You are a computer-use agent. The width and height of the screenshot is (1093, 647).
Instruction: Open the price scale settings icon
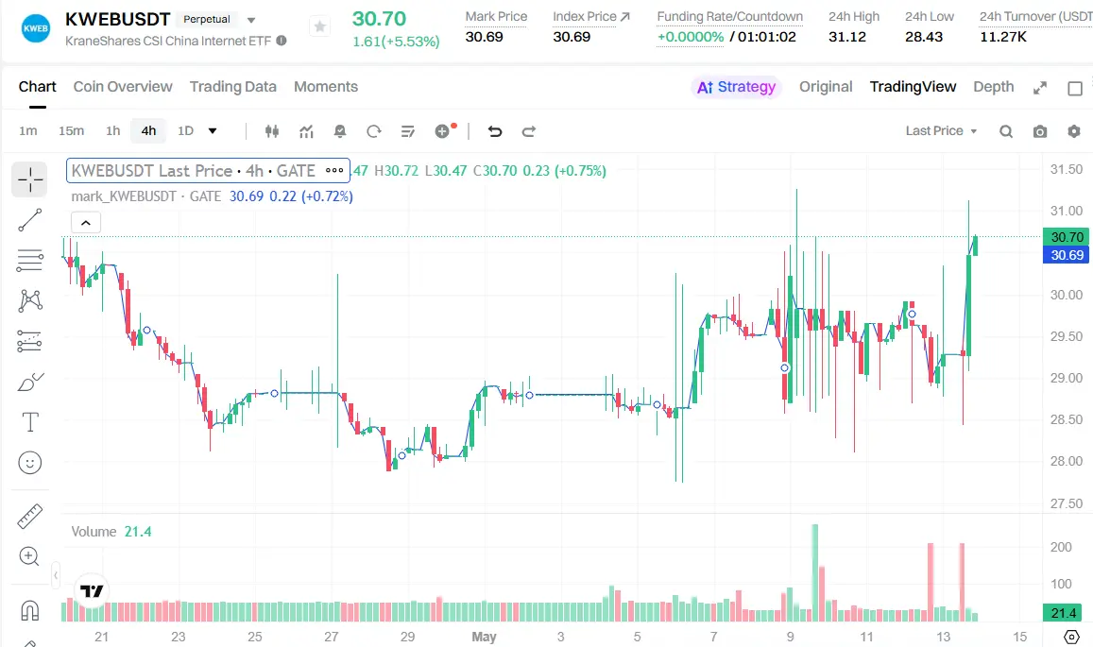coord(1072,637)
